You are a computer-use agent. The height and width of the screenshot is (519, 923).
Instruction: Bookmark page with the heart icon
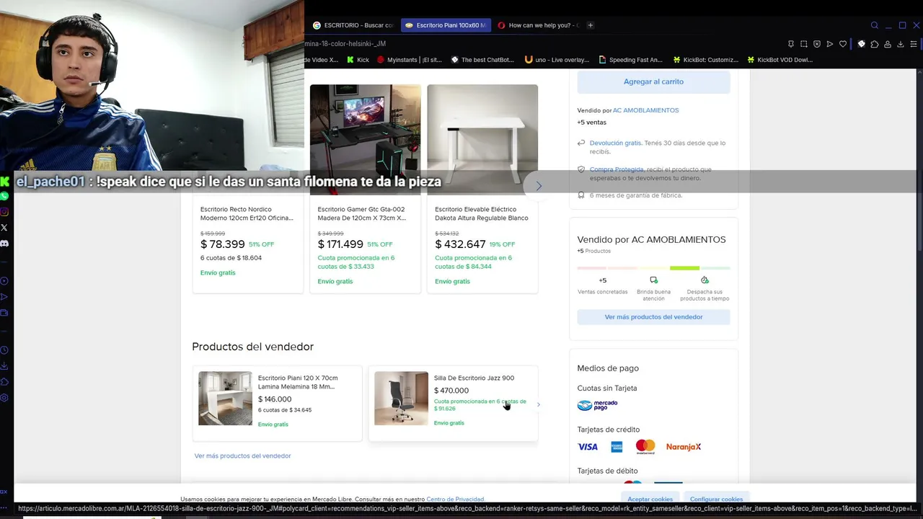(843, 44)
